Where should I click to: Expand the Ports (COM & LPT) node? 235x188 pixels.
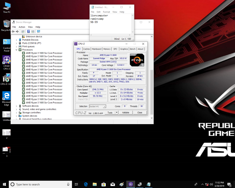tap(17, 43)
